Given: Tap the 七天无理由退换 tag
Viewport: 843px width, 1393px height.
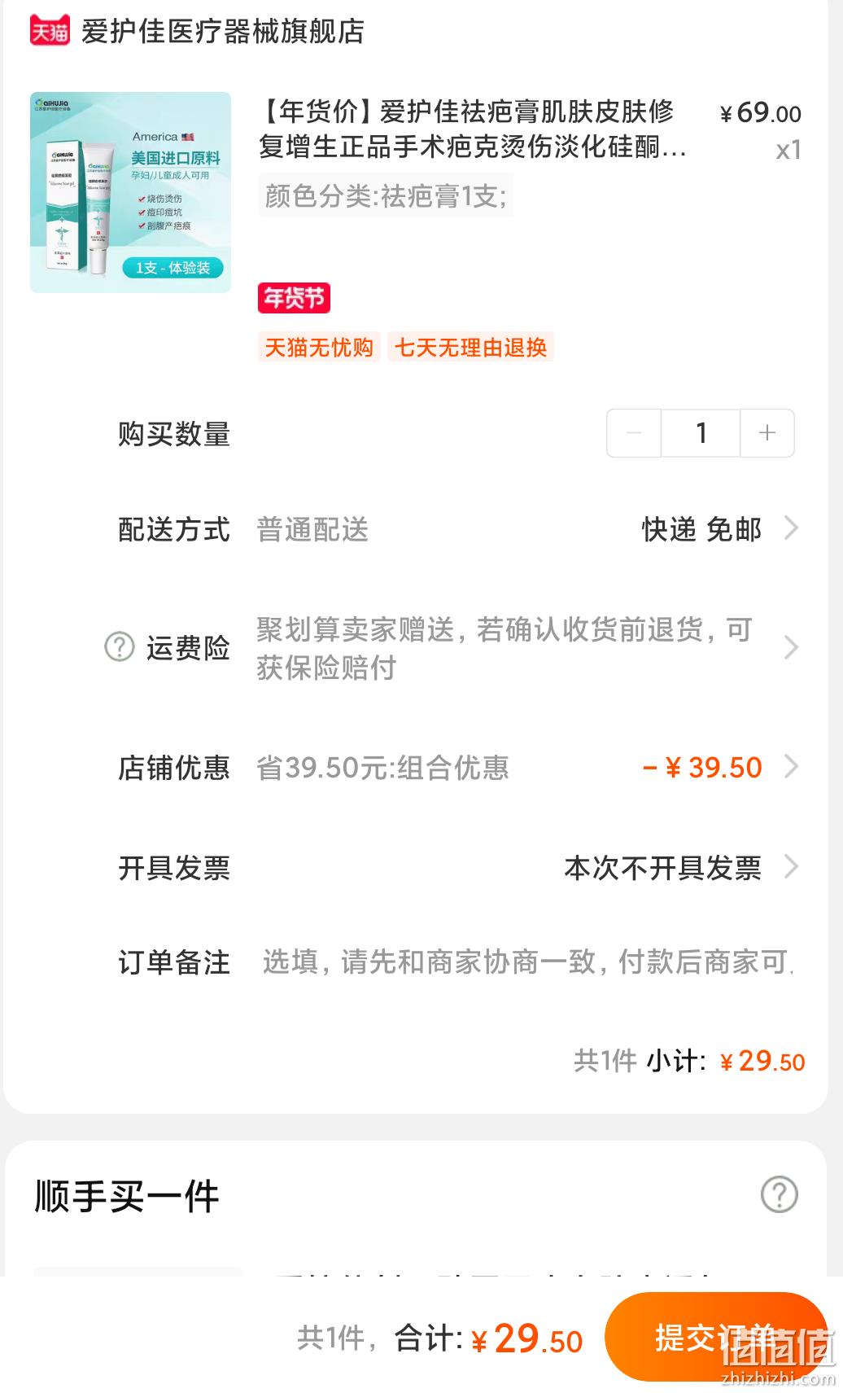Looking at the screenshot, I should tap(470, 348).
